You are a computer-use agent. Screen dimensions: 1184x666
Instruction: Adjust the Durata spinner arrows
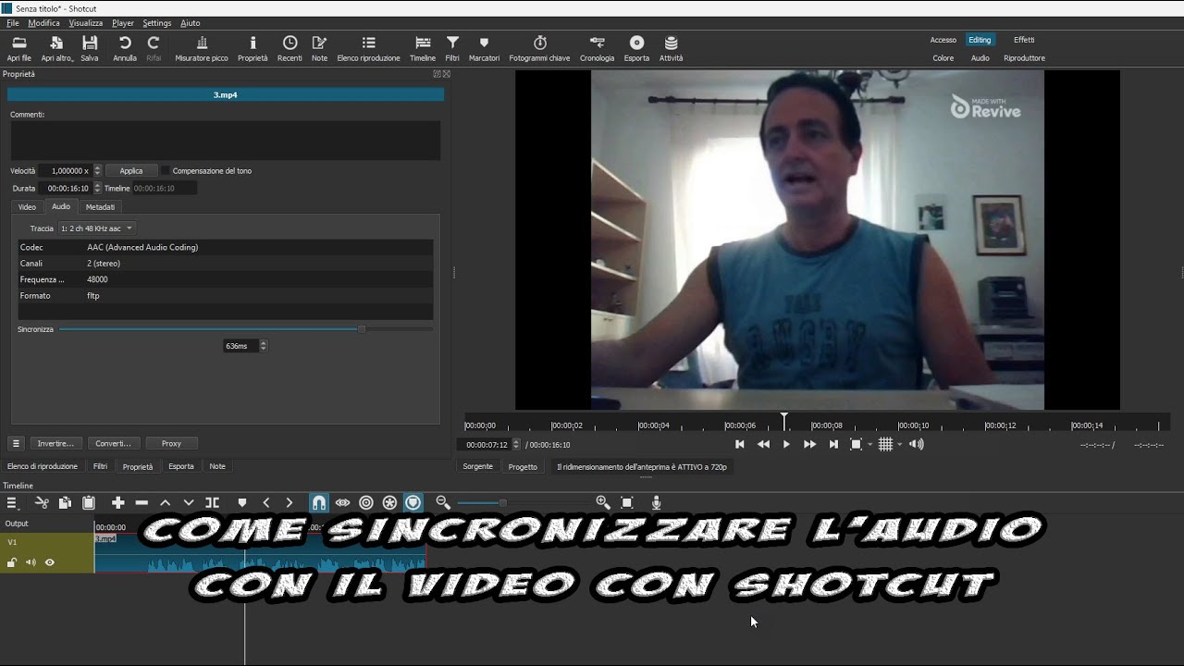click(x=97, y=188)
